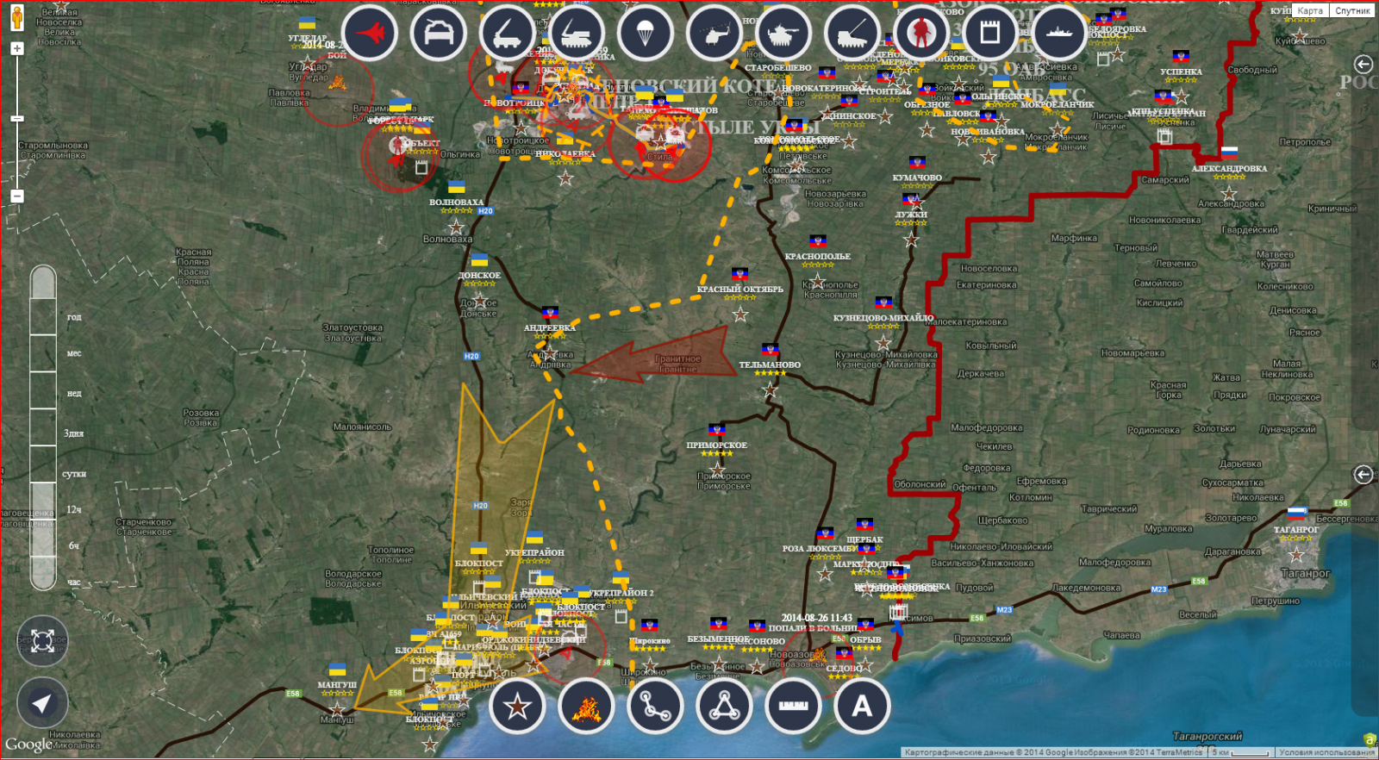Image resolution: width=1379 pixels, height=760 pixels.
Task: Click the fire combat tool button
Action: pyautogui.click(x=586, y=707)
